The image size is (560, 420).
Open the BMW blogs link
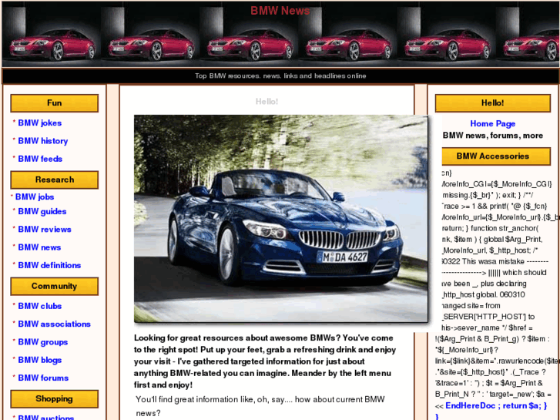click(x=39, y=360)
